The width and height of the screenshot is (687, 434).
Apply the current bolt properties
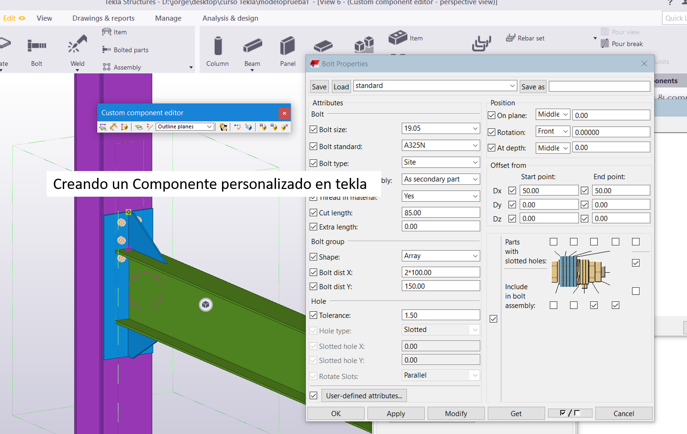click(x=396, y=413)
